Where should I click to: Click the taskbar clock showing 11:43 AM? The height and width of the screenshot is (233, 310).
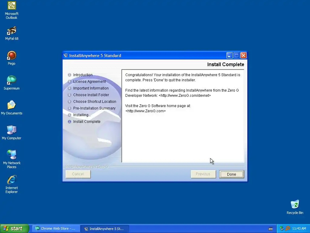pos(299,228)
